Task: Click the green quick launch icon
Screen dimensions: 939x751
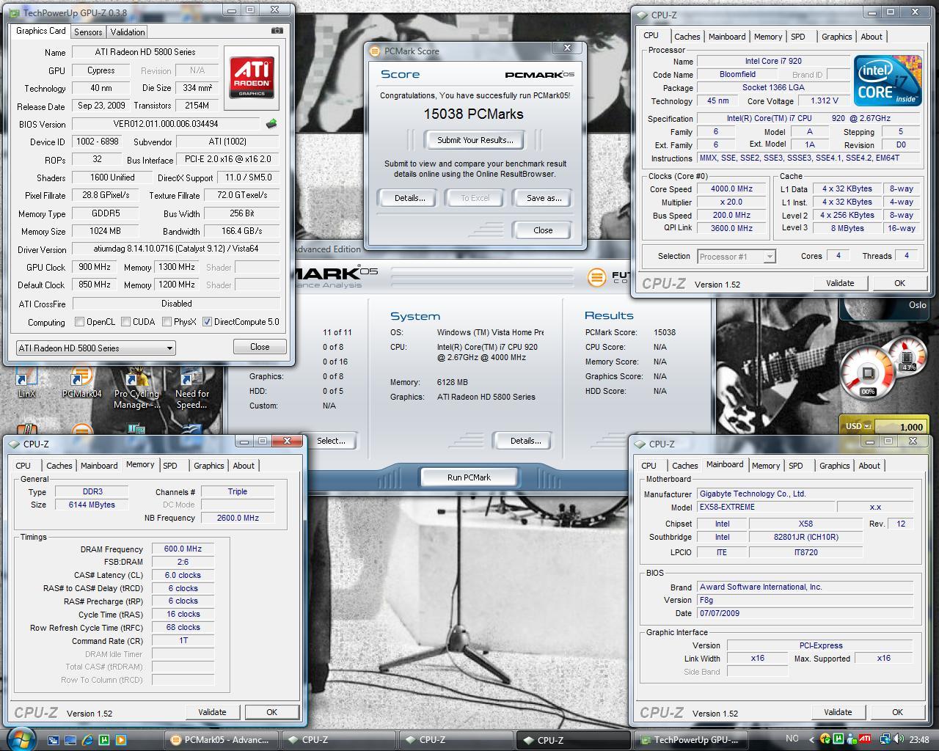Action: point(104,740)
